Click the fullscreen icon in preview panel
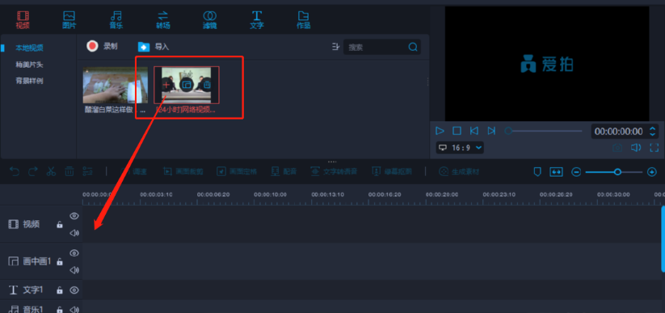Viewport: 665px width, 313px height. tap(654, 148)
